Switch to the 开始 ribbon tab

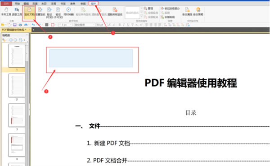tap(17, 4)
